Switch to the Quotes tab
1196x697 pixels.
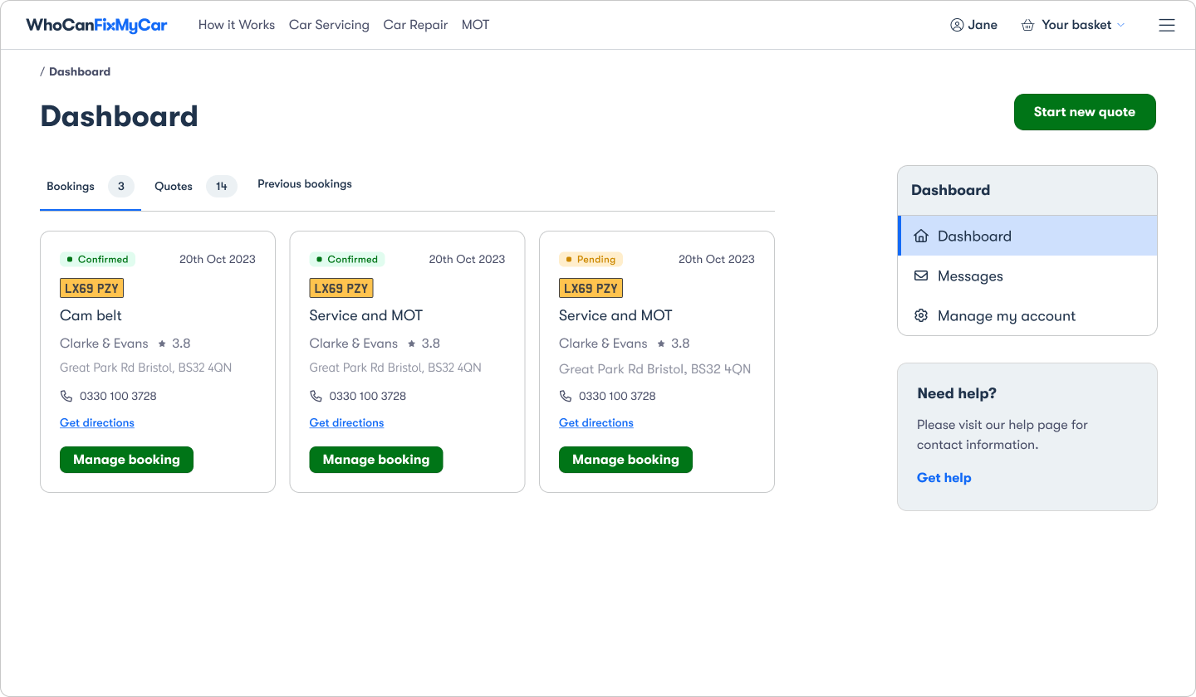point(174,186)
